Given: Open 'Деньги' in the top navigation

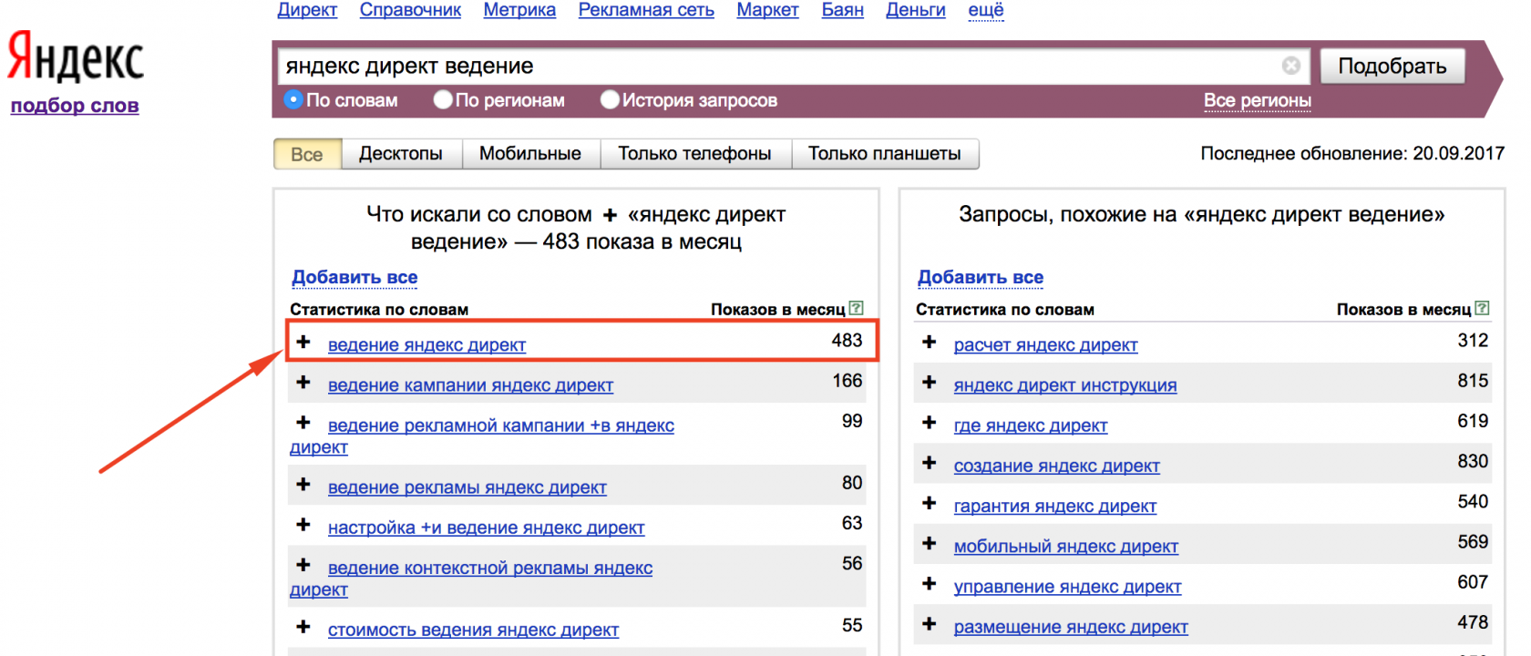Looking at the screenshot, I should tap(916, 10).
